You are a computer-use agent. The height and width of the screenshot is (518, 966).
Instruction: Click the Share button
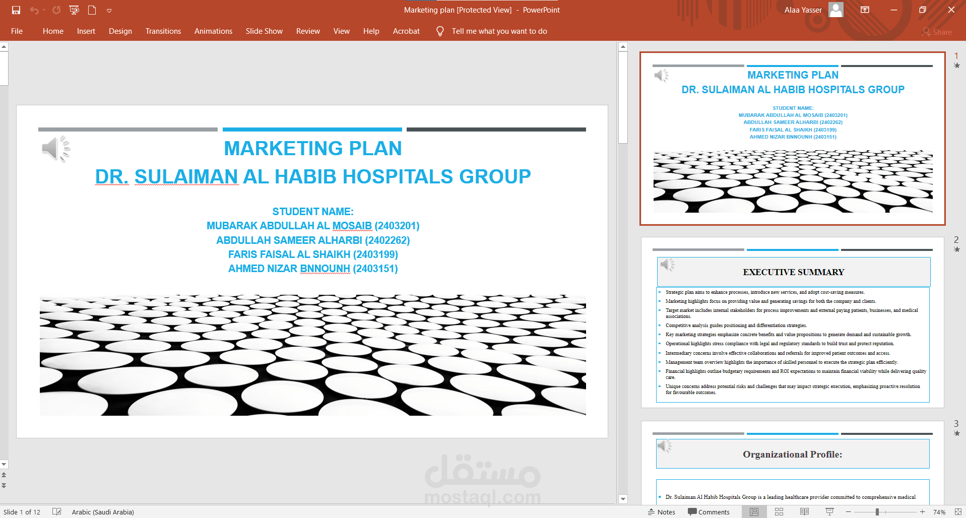[937, 32]
